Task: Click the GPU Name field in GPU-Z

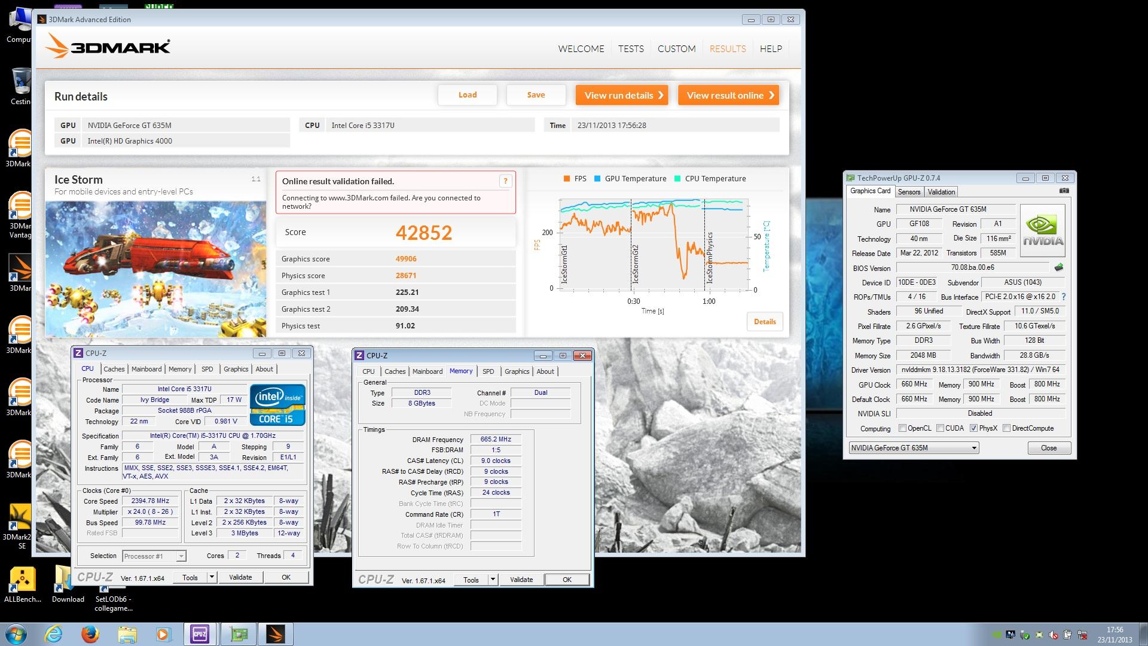Action: click(955, 209)
